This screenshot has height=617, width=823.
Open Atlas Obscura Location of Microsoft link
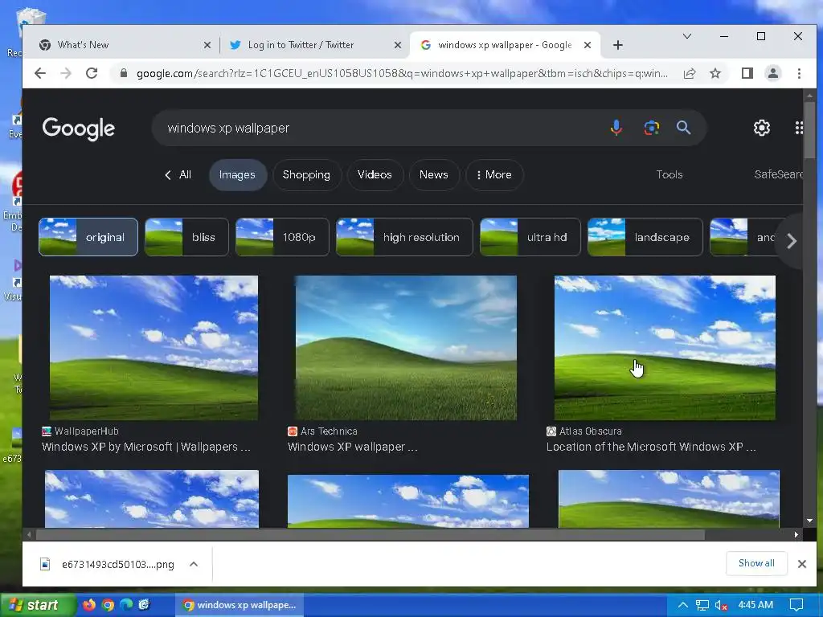pos(651,447)
